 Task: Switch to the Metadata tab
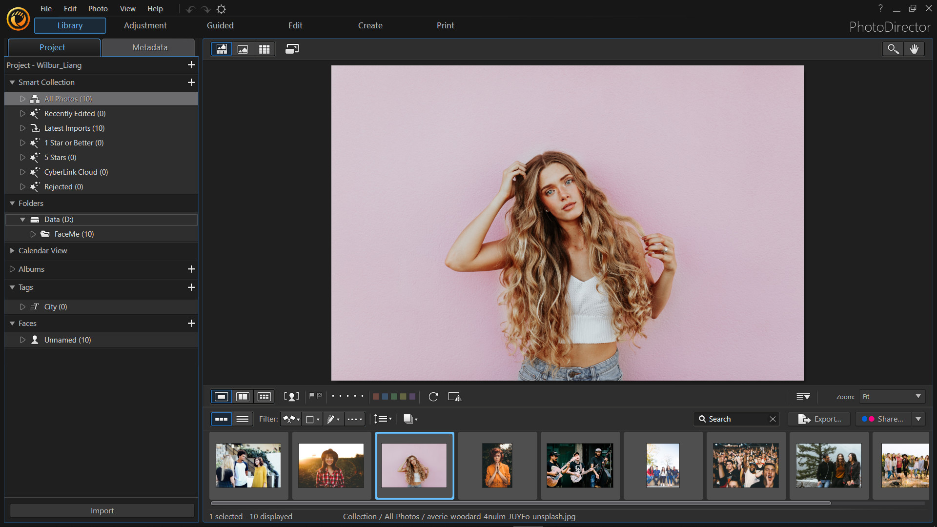point(149,47)
